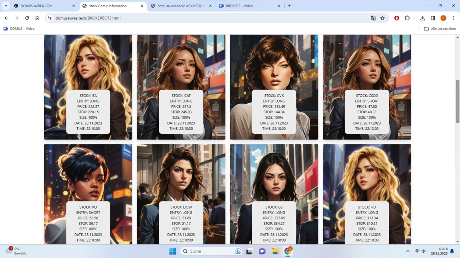Click the taskbar Suche search box
Image resolution: width=460 pixels, height=258 pixels.
(x=211, y=251)
